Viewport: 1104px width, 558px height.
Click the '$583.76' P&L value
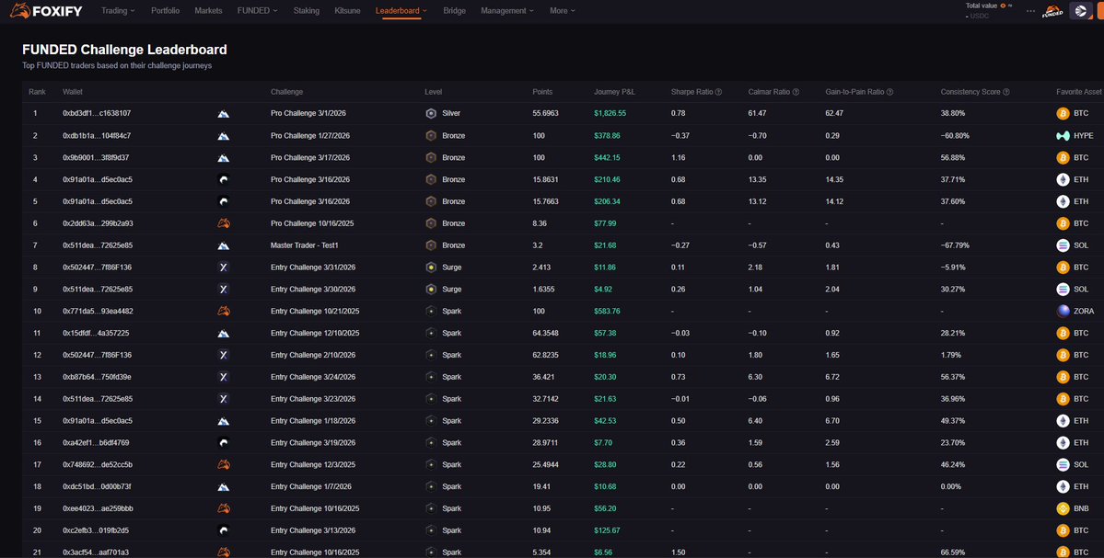point(607,311)
